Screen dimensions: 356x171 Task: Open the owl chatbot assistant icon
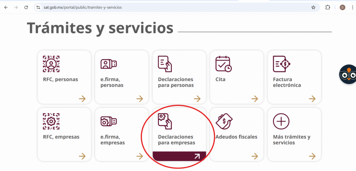point(348,74)
